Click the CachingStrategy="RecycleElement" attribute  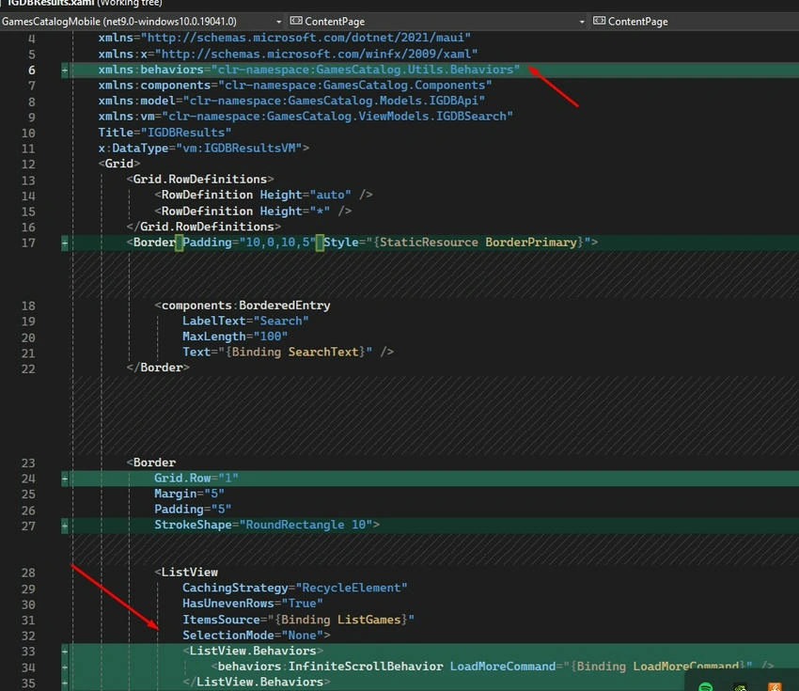tap(295, 589)
